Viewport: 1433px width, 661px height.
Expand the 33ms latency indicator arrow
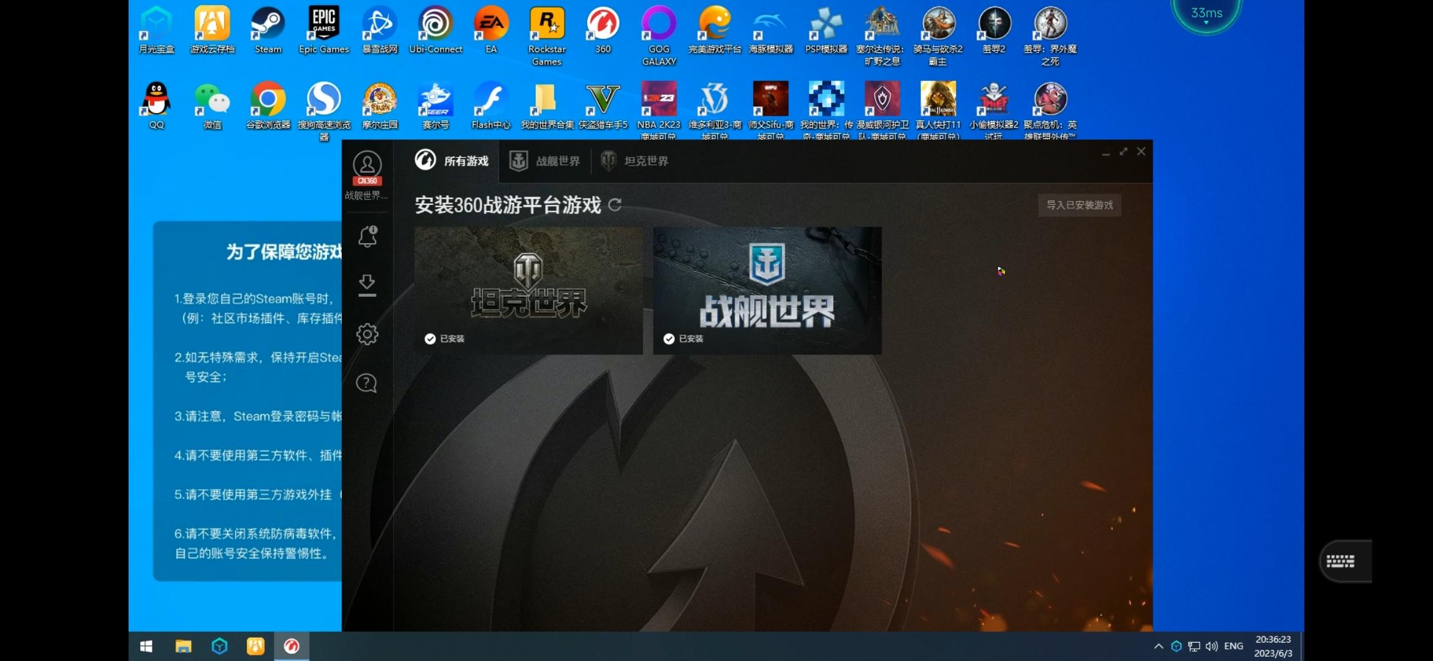[x=1206, y=23]
